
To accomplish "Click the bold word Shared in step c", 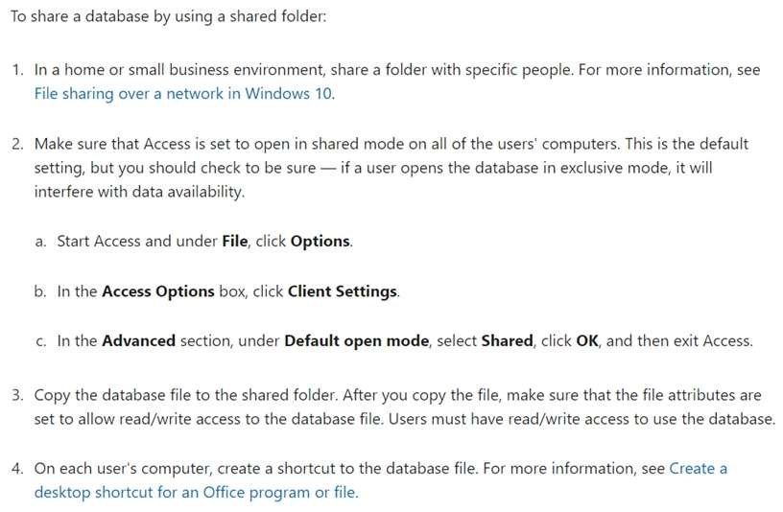I will [508, 341].
